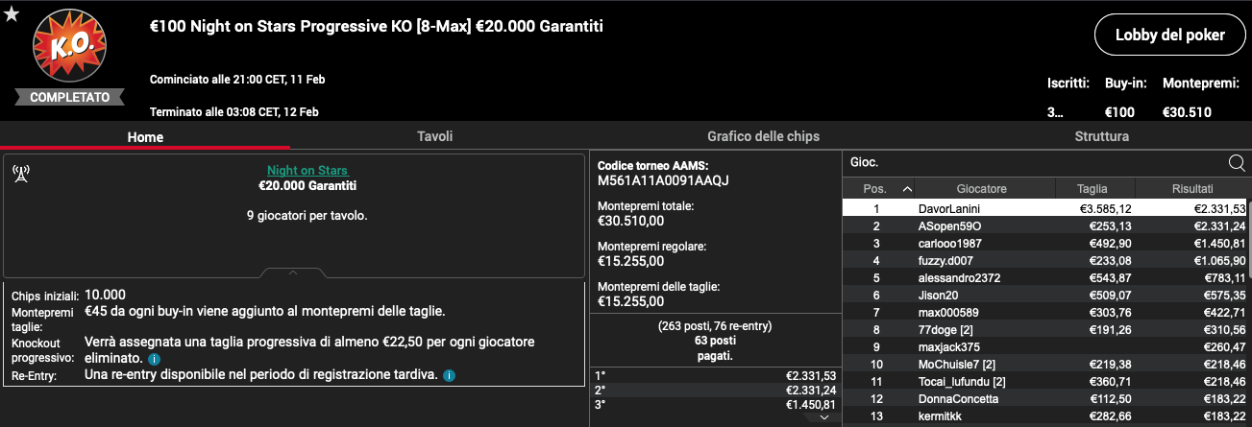This screenshot has height=427, width=1252.
Task: Click the favorite star icon
Action: 12,14
